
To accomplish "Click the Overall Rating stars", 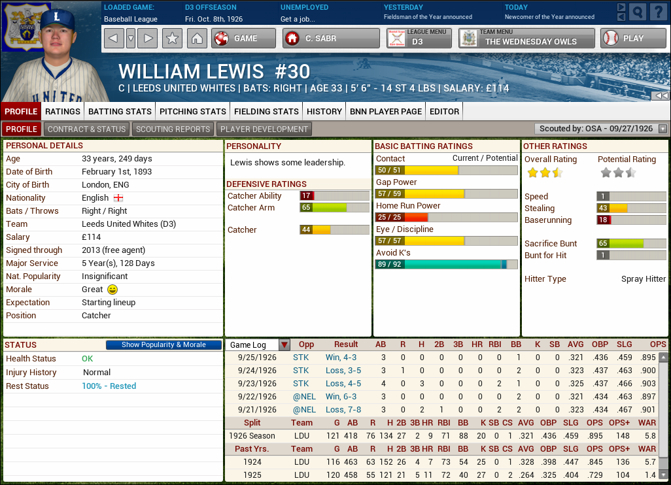I will coord(545,173).
